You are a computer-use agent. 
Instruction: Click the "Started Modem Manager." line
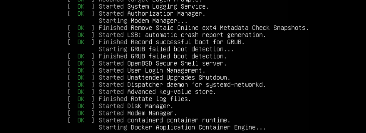(138, 113)
